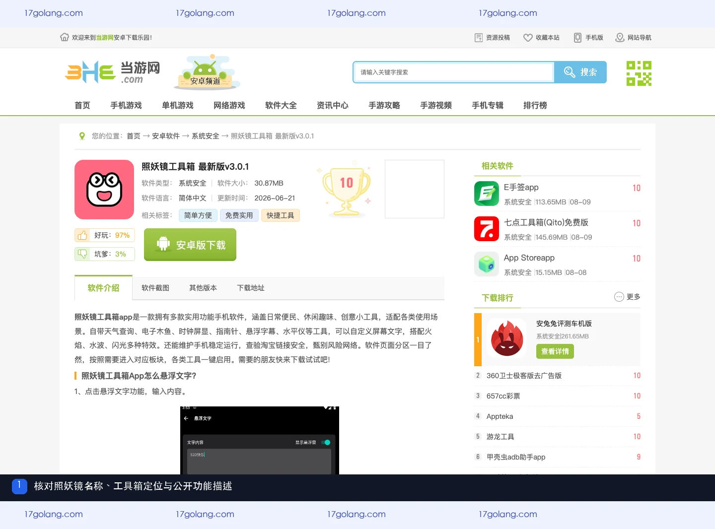Open the 甲壳虫adb助手app ranking entry
This screenshot has height=529, width=715.
516,457
